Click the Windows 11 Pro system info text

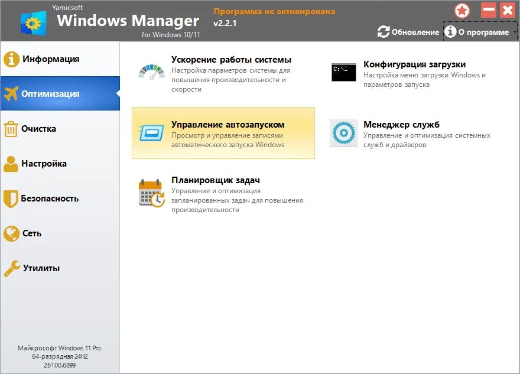coord(59,356)
